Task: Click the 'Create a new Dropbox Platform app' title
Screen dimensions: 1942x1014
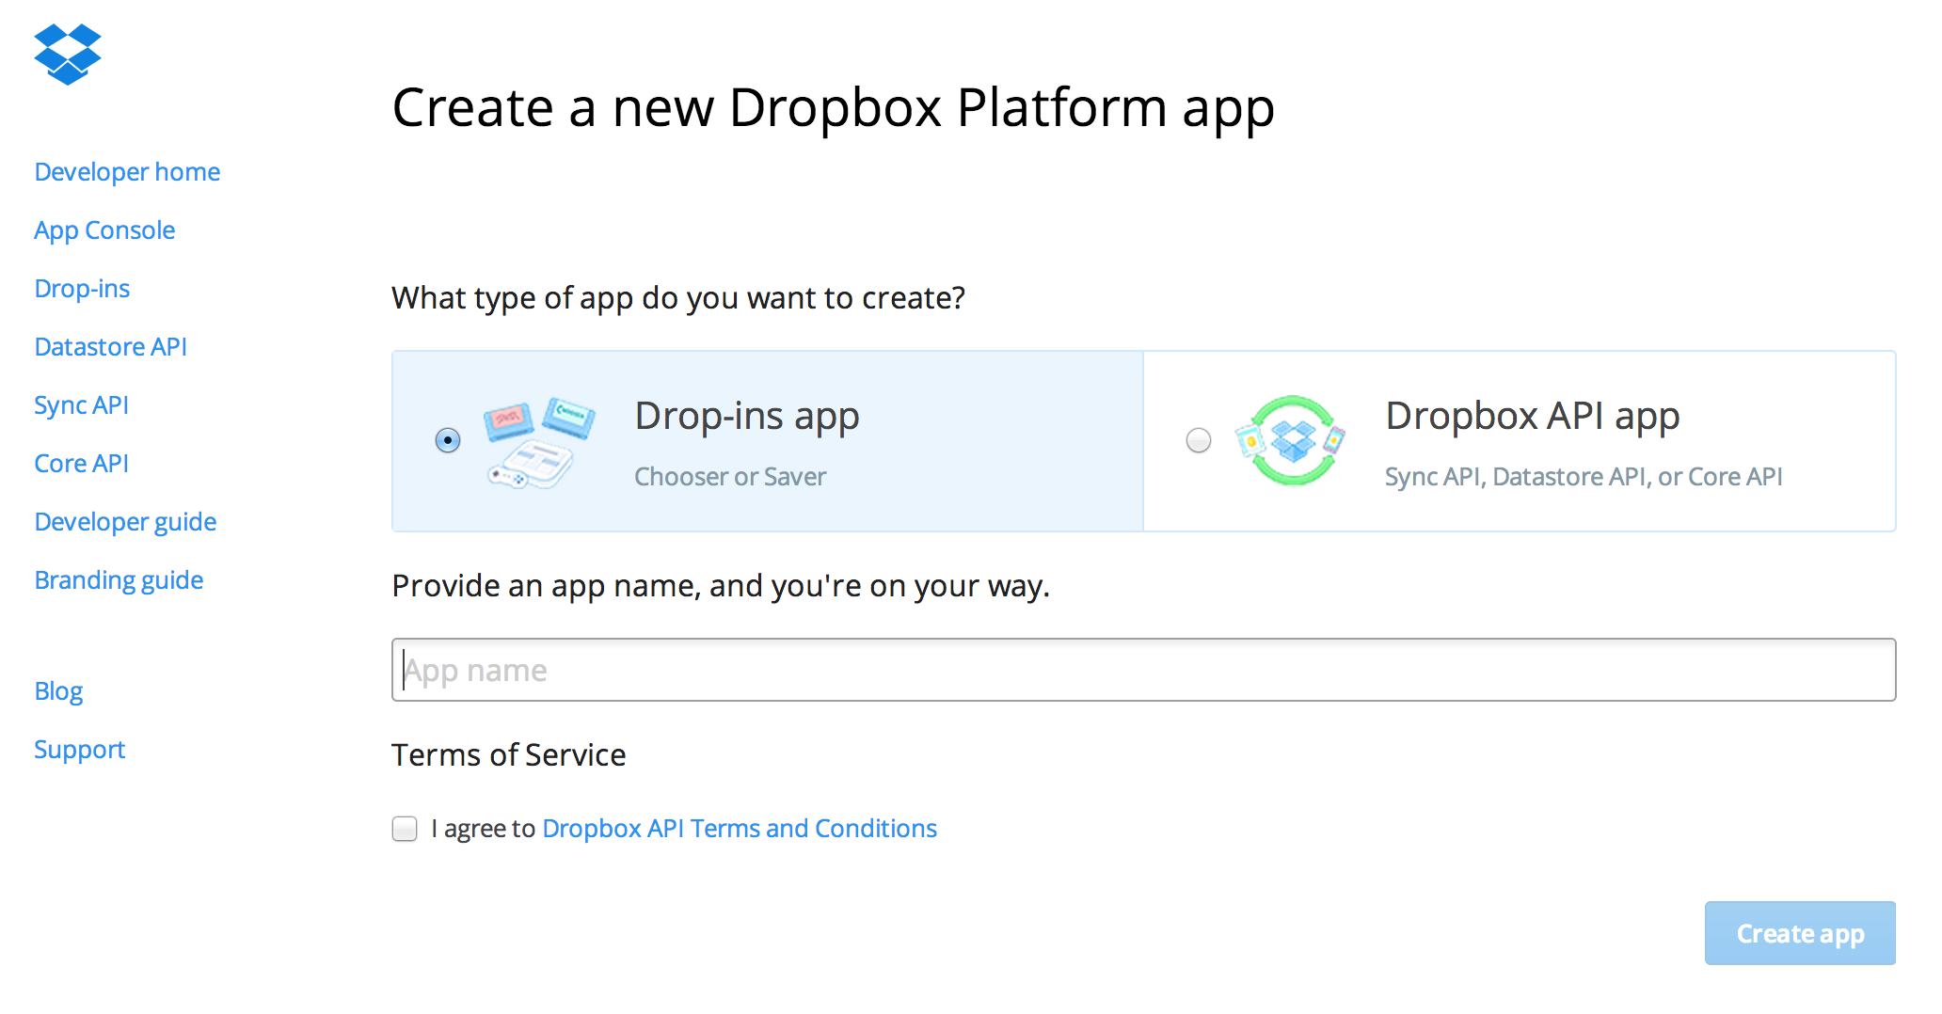Action: click(834, 108)
